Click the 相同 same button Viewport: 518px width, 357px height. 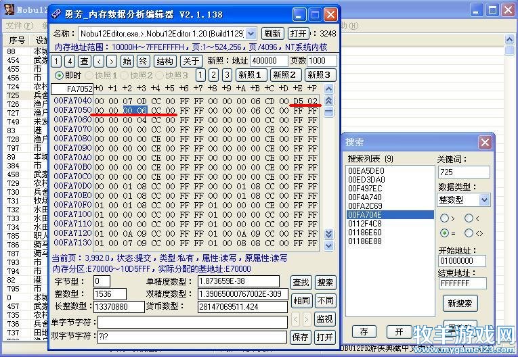point(301,301)
